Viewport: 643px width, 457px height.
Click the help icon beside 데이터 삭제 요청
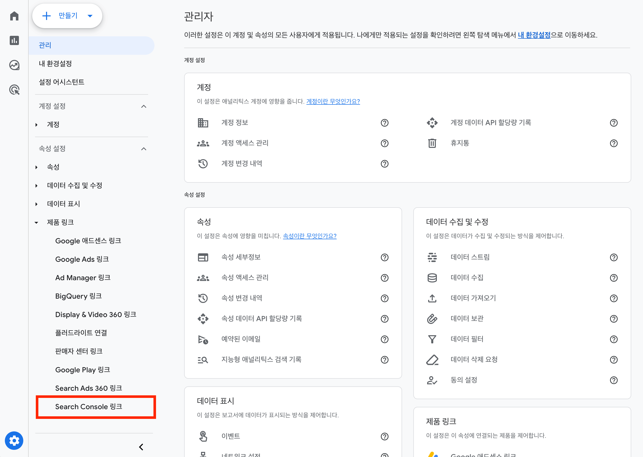614,360
